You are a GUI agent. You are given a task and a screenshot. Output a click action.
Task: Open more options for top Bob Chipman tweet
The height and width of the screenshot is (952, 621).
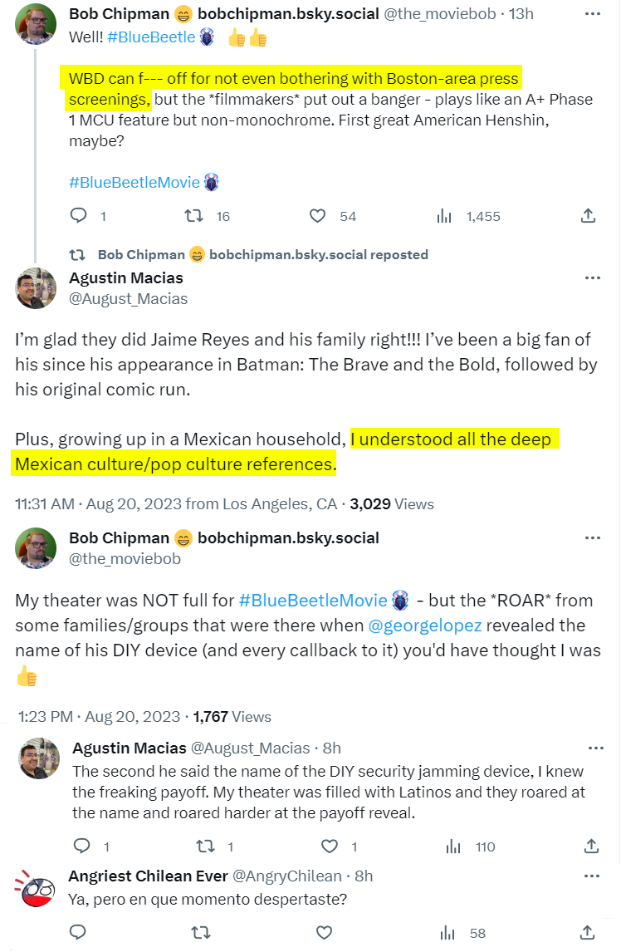coord(593,14)
